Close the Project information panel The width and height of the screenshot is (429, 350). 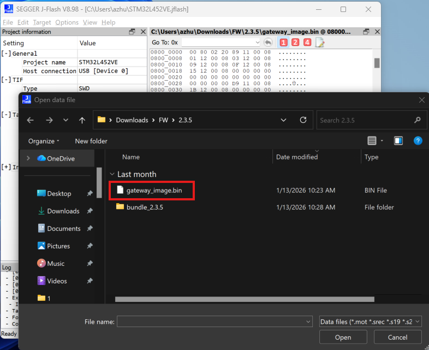(x=143, y=32)
